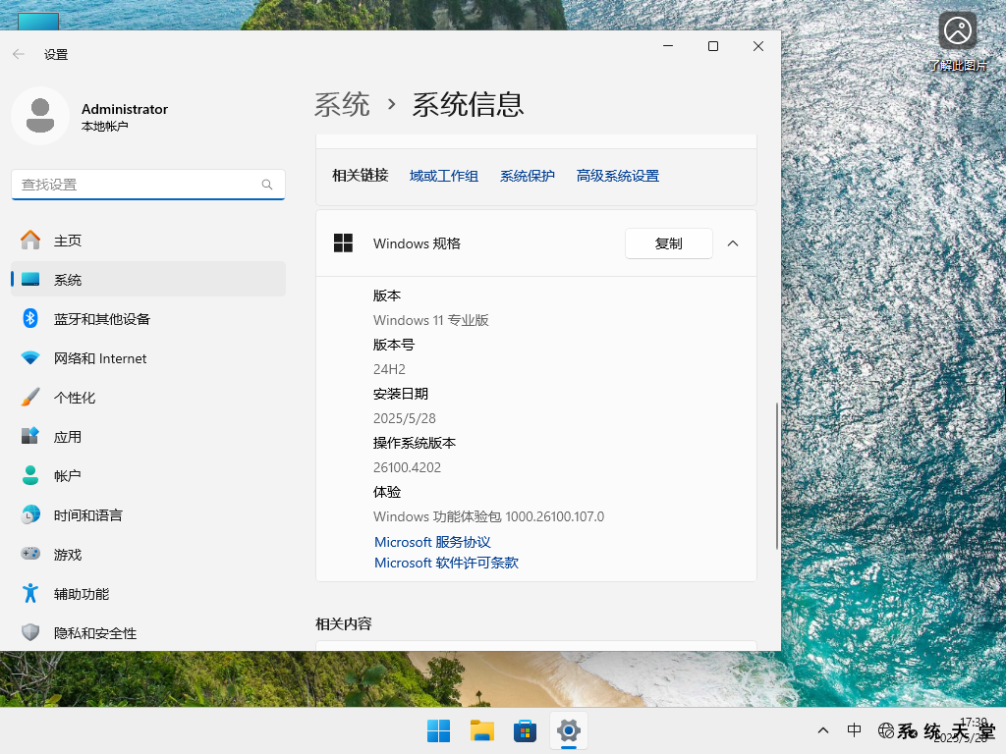This screenshot has width=1006, height=754.
Task: Minimize the Settings window
Action: [668, 46]
